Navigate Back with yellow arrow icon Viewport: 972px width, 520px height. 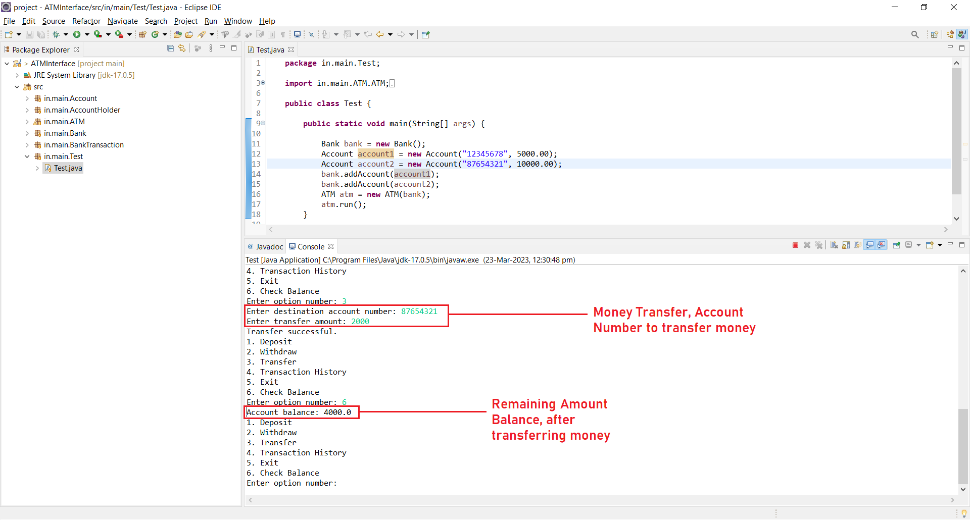pos(380,34)
